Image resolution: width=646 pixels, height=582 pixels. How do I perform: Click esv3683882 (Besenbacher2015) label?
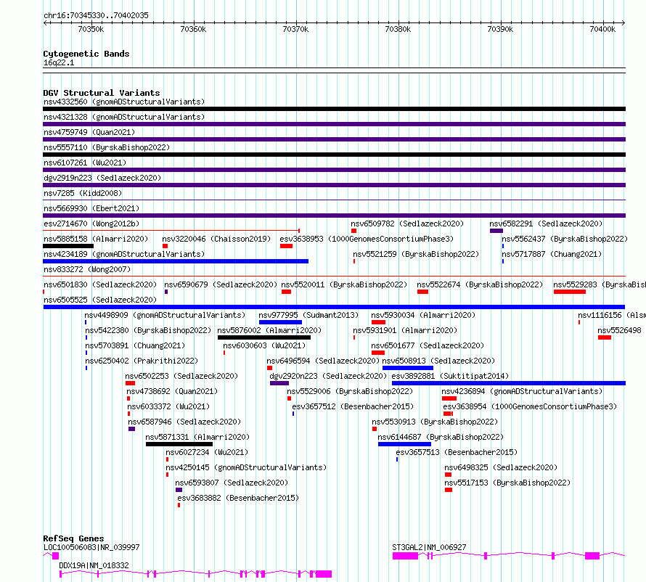tap(238, 498)
